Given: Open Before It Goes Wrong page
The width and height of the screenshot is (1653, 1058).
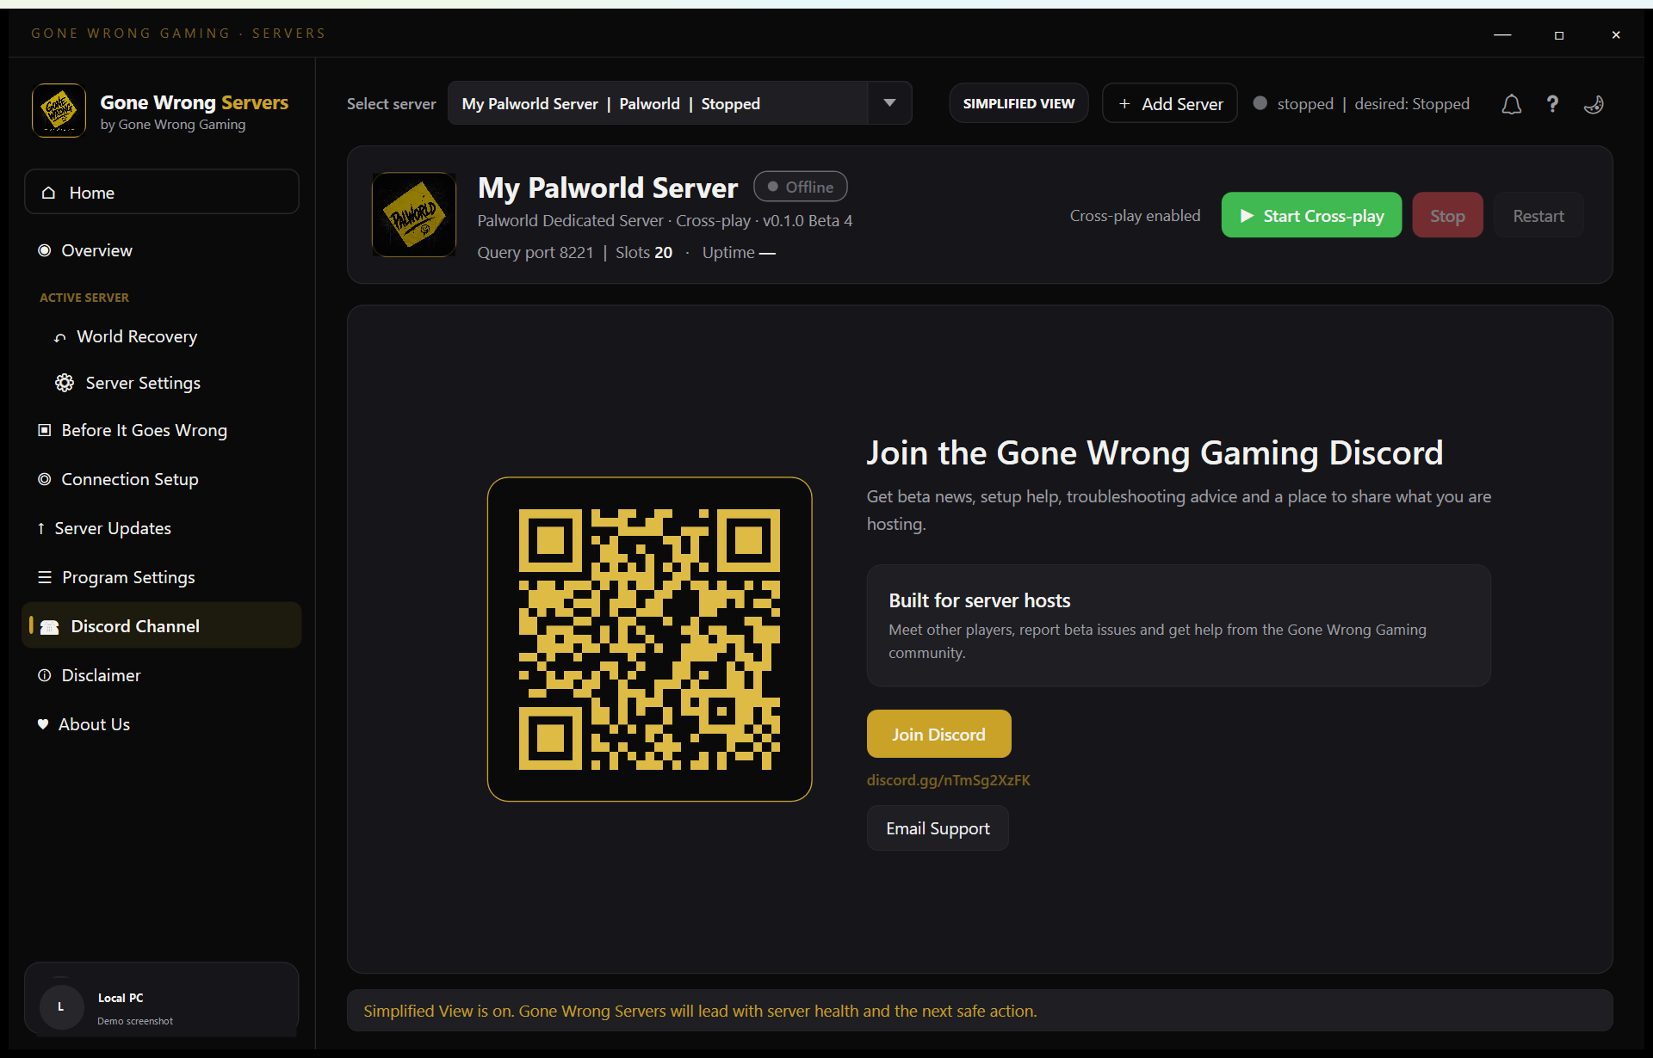Looking at the screenshot, I should (162, 430).
